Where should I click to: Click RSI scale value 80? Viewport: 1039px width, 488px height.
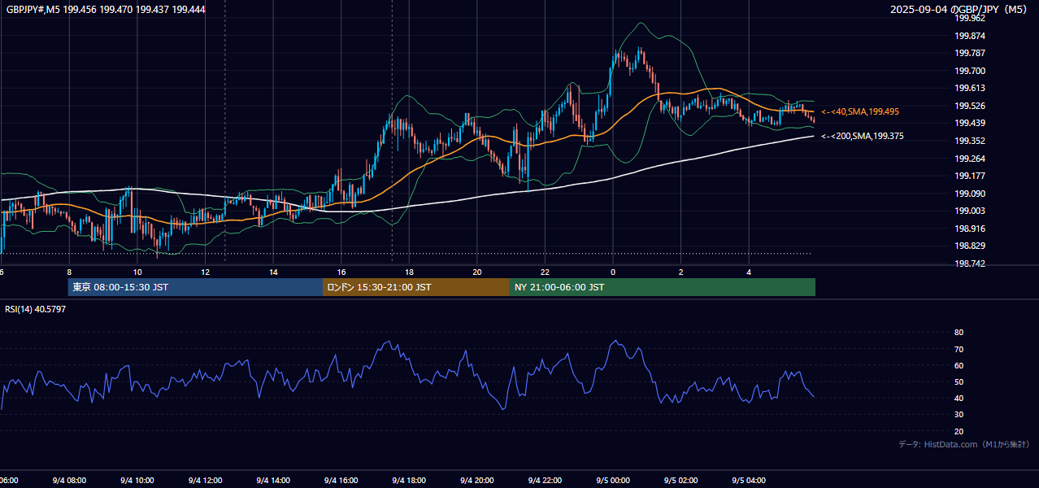click(x=959, y=333)
